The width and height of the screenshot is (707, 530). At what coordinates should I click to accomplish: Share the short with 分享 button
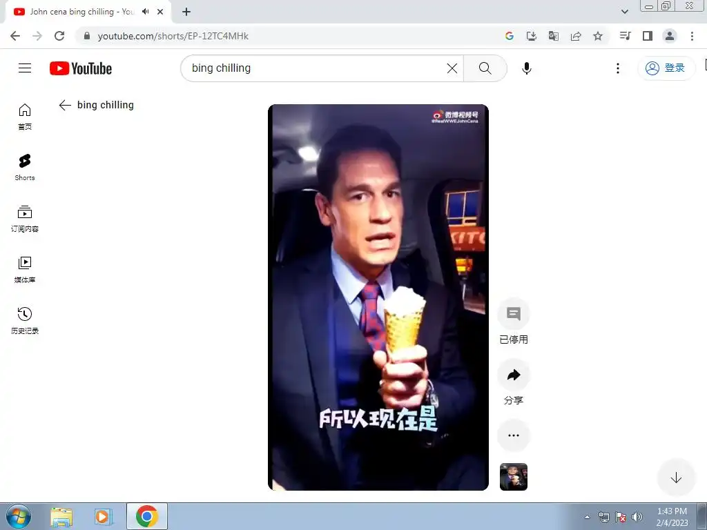[x=514, y=375]
